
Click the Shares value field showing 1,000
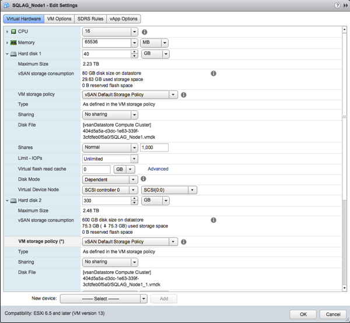[x=154, y=148]
